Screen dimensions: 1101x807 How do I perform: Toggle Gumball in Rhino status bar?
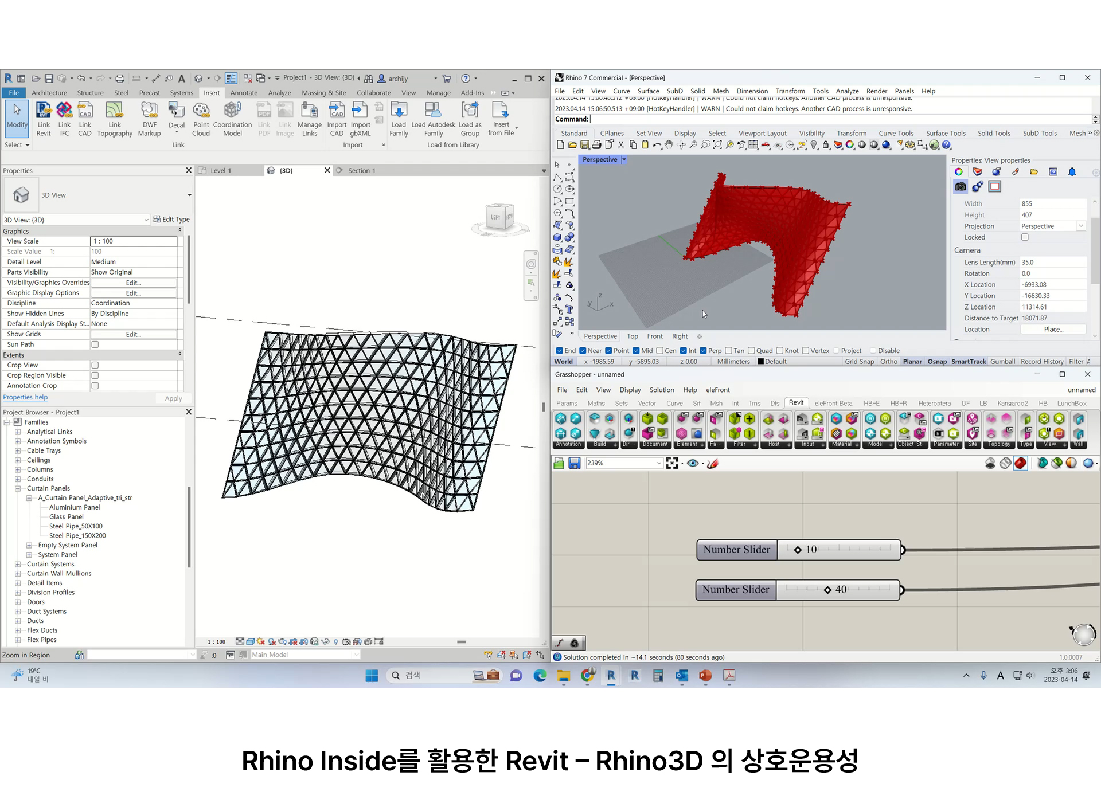(1002, 362)
